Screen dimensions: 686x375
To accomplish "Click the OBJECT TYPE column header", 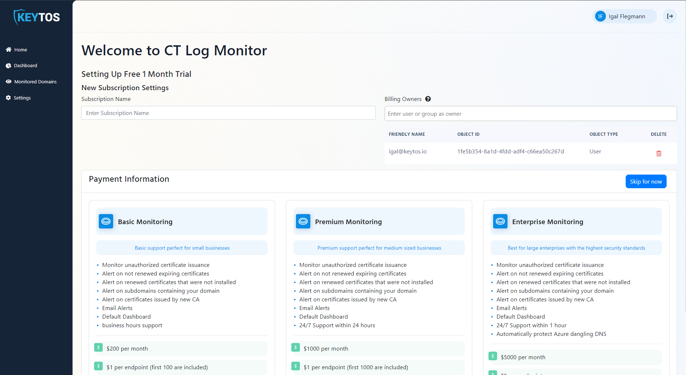I will (x=603, y=134).
